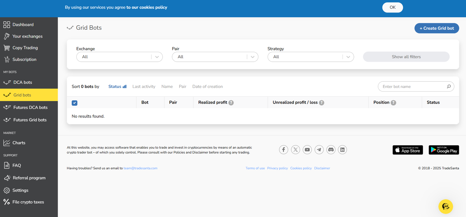Click the Create Grid bot button
Viewport: 466px width, 217px height.
pos(437,28)
